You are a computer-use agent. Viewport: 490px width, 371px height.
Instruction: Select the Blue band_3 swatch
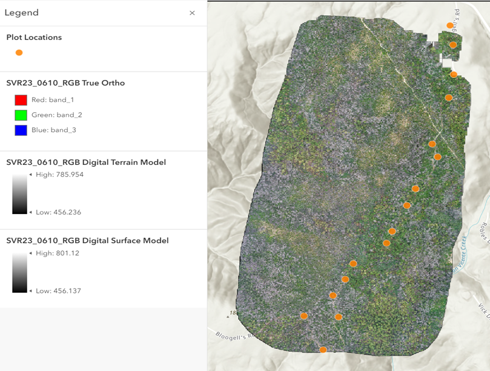pos(21,130)
